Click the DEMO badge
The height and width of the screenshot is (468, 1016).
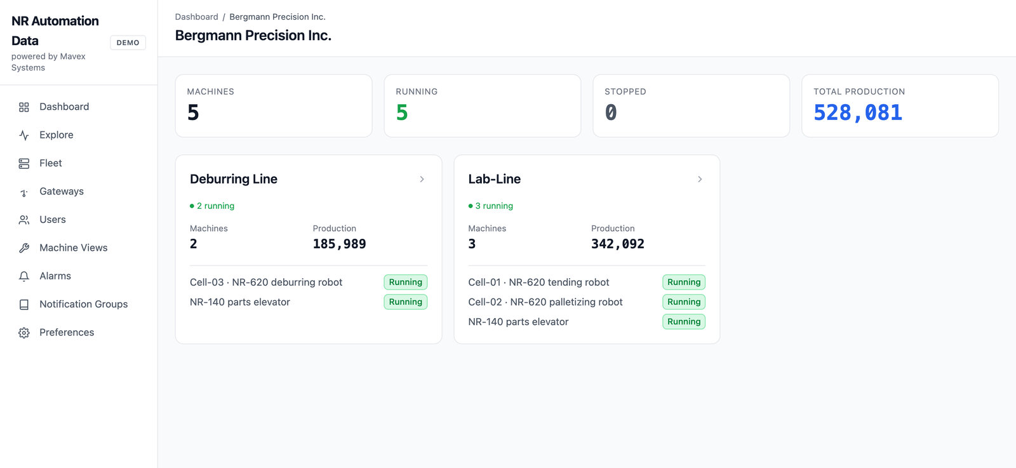click(128, 43)
